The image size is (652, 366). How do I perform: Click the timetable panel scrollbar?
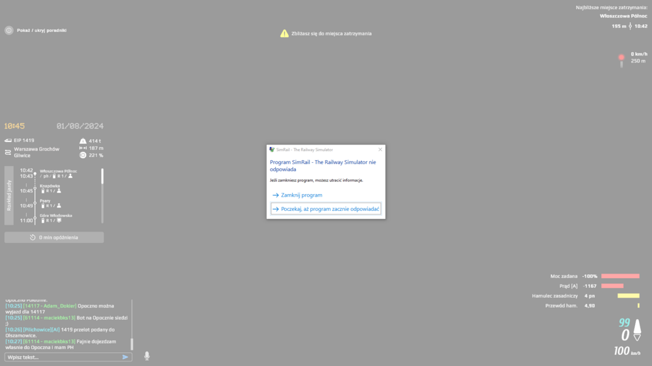(102, 195)
